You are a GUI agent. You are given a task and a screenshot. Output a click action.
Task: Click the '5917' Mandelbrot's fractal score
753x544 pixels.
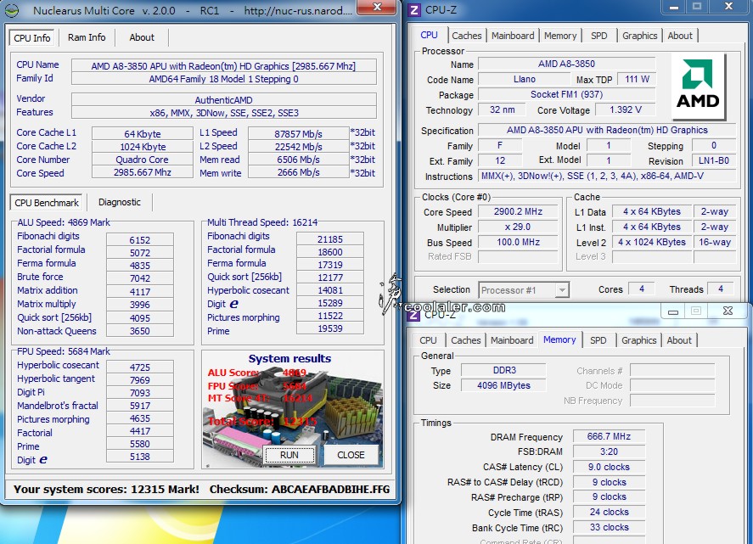[140, 406]
